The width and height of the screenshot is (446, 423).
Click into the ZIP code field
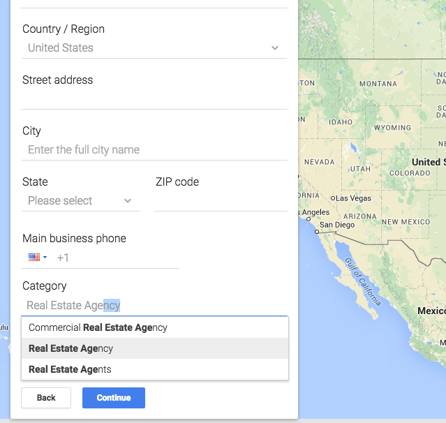pos(221,201)
